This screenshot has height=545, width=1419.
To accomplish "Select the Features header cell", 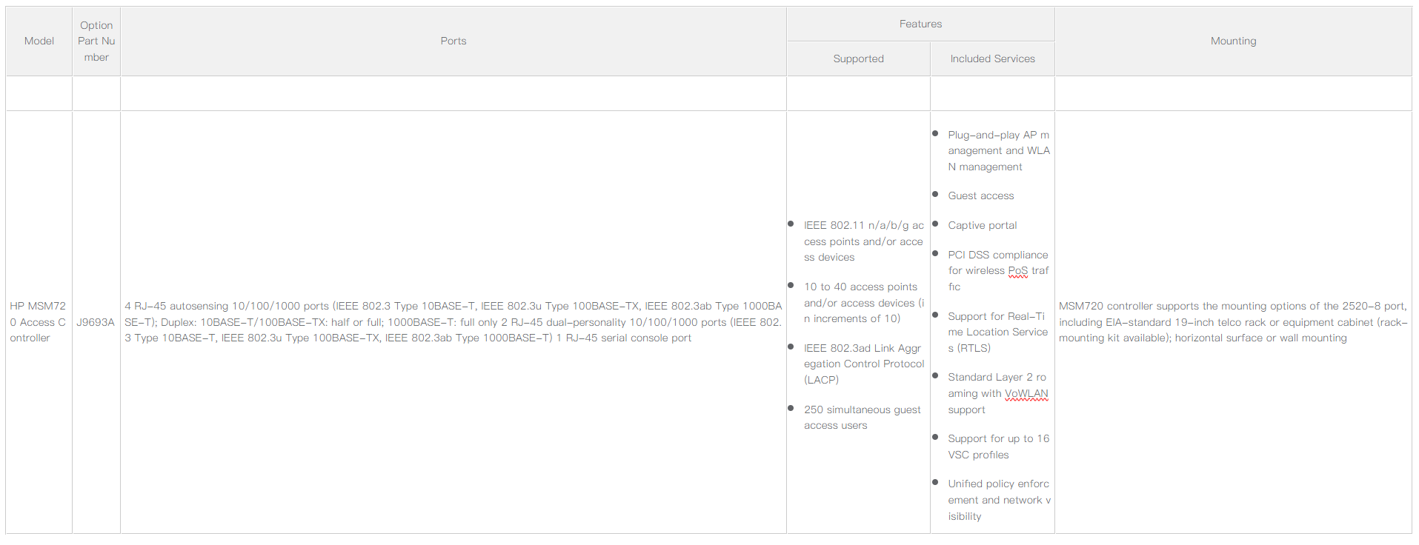I will (x=920, y=24).
